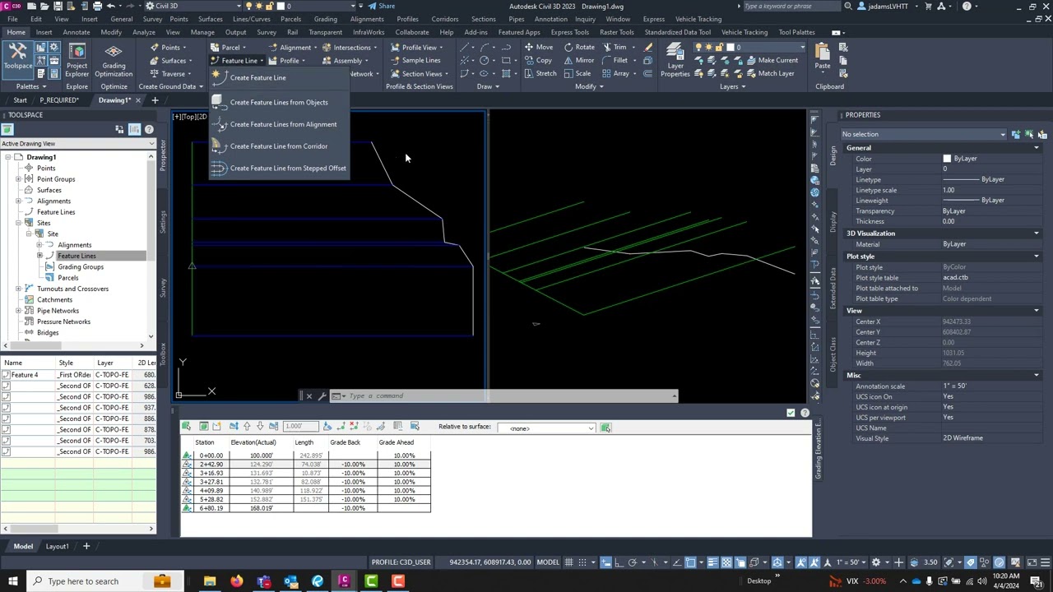Click the Sample Lines button
Image resolution: width=1053 pixels, height=592 pixels.
point(415,60)
